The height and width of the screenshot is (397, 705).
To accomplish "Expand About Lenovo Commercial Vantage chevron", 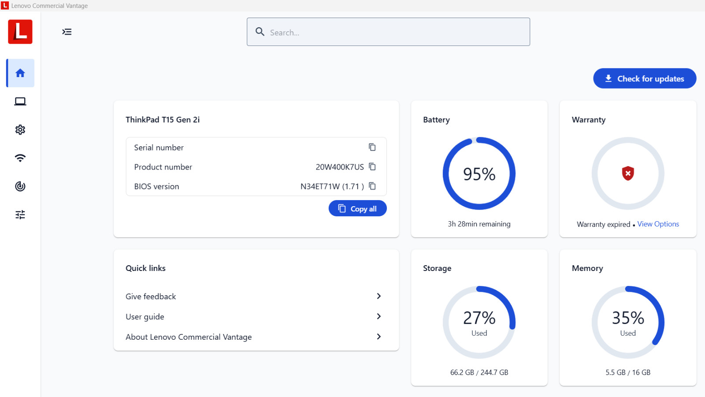I will pos(379,337).
